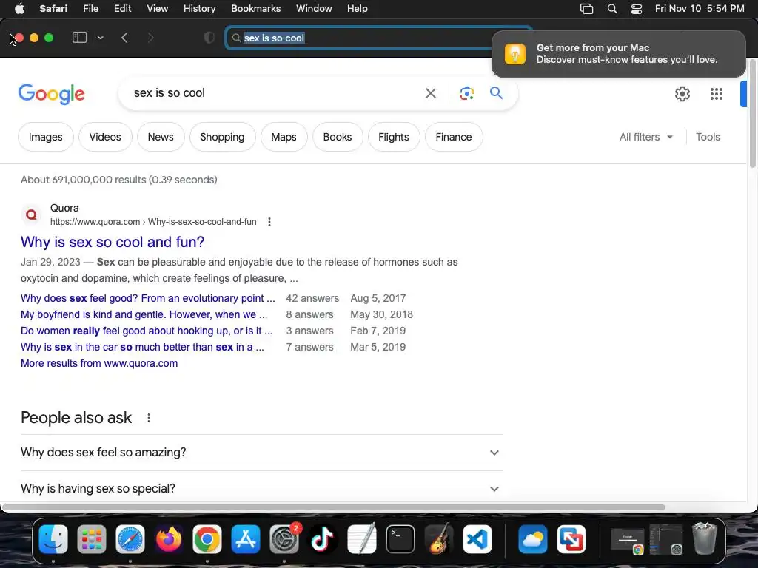The height and width of the screenshot is (568, 758).
Task: Submit search with magnifier icon
Action: [496, 92]
